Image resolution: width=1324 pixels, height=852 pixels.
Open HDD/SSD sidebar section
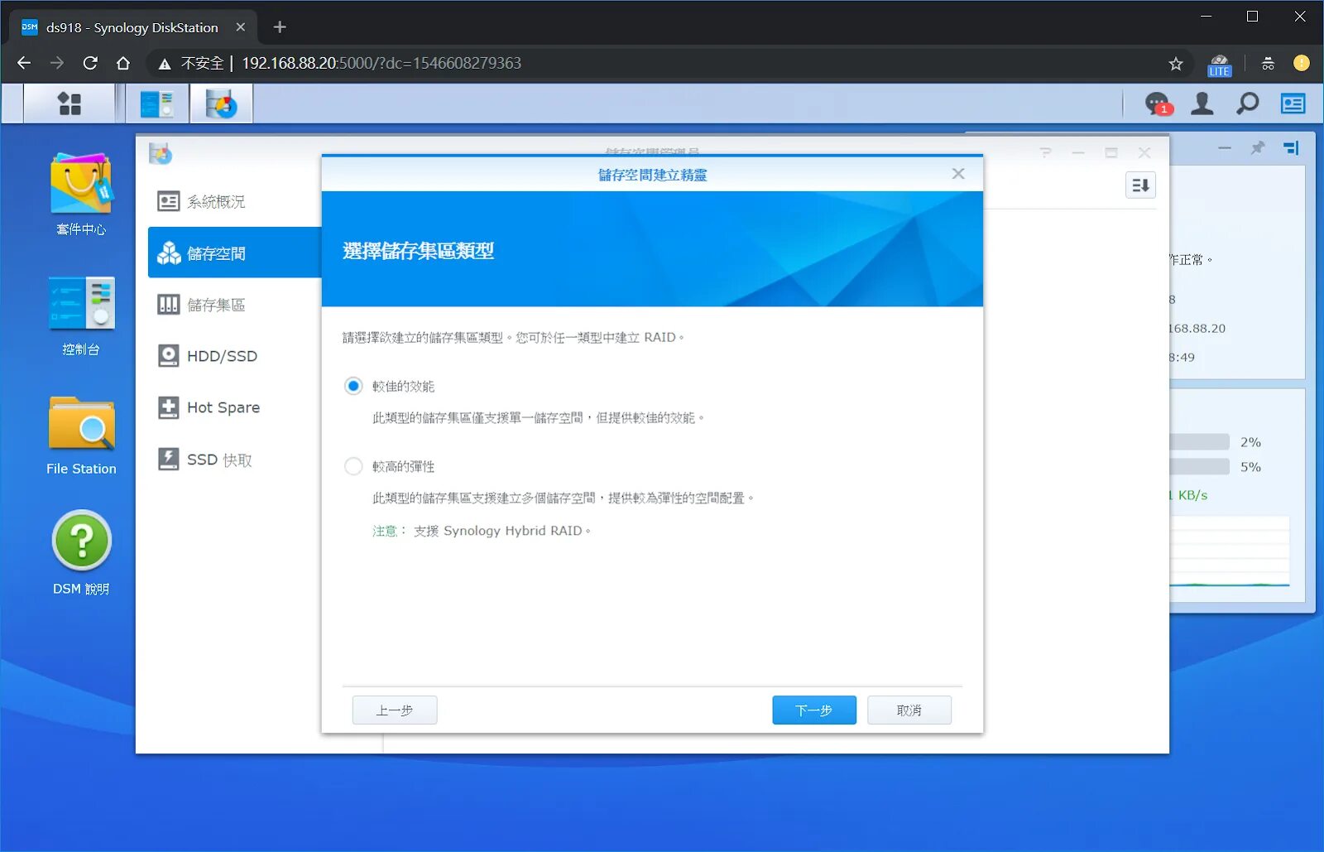pyautogui.click(x=234, y=356)
